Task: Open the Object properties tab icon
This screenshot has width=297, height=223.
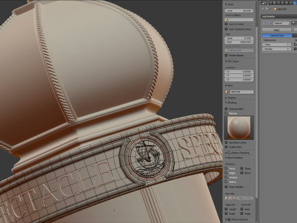Action: [286, 3]
